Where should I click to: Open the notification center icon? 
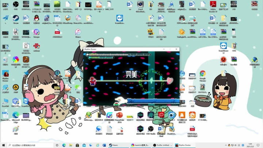pyautogui.click(x=258, y=145)
